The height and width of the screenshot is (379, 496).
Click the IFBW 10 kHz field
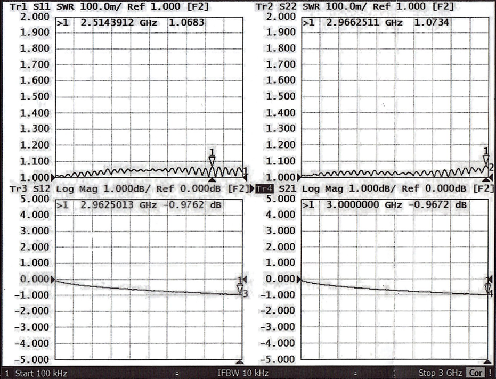[x=243, y=373]
